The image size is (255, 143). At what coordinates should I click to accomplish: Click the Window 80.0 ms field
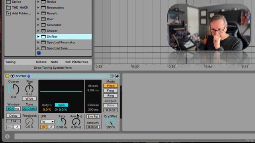[x=13, y=108]
